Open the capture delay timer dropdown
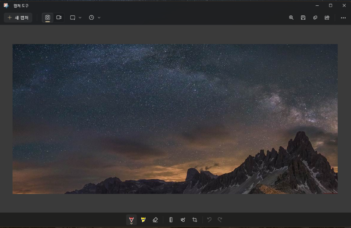This screenshot has height=228, width=351. [x=94, y=18]
